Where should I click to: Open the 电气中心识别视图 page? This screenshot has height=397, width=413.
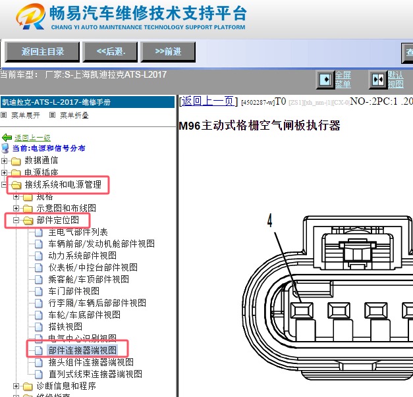click(82, 338)
